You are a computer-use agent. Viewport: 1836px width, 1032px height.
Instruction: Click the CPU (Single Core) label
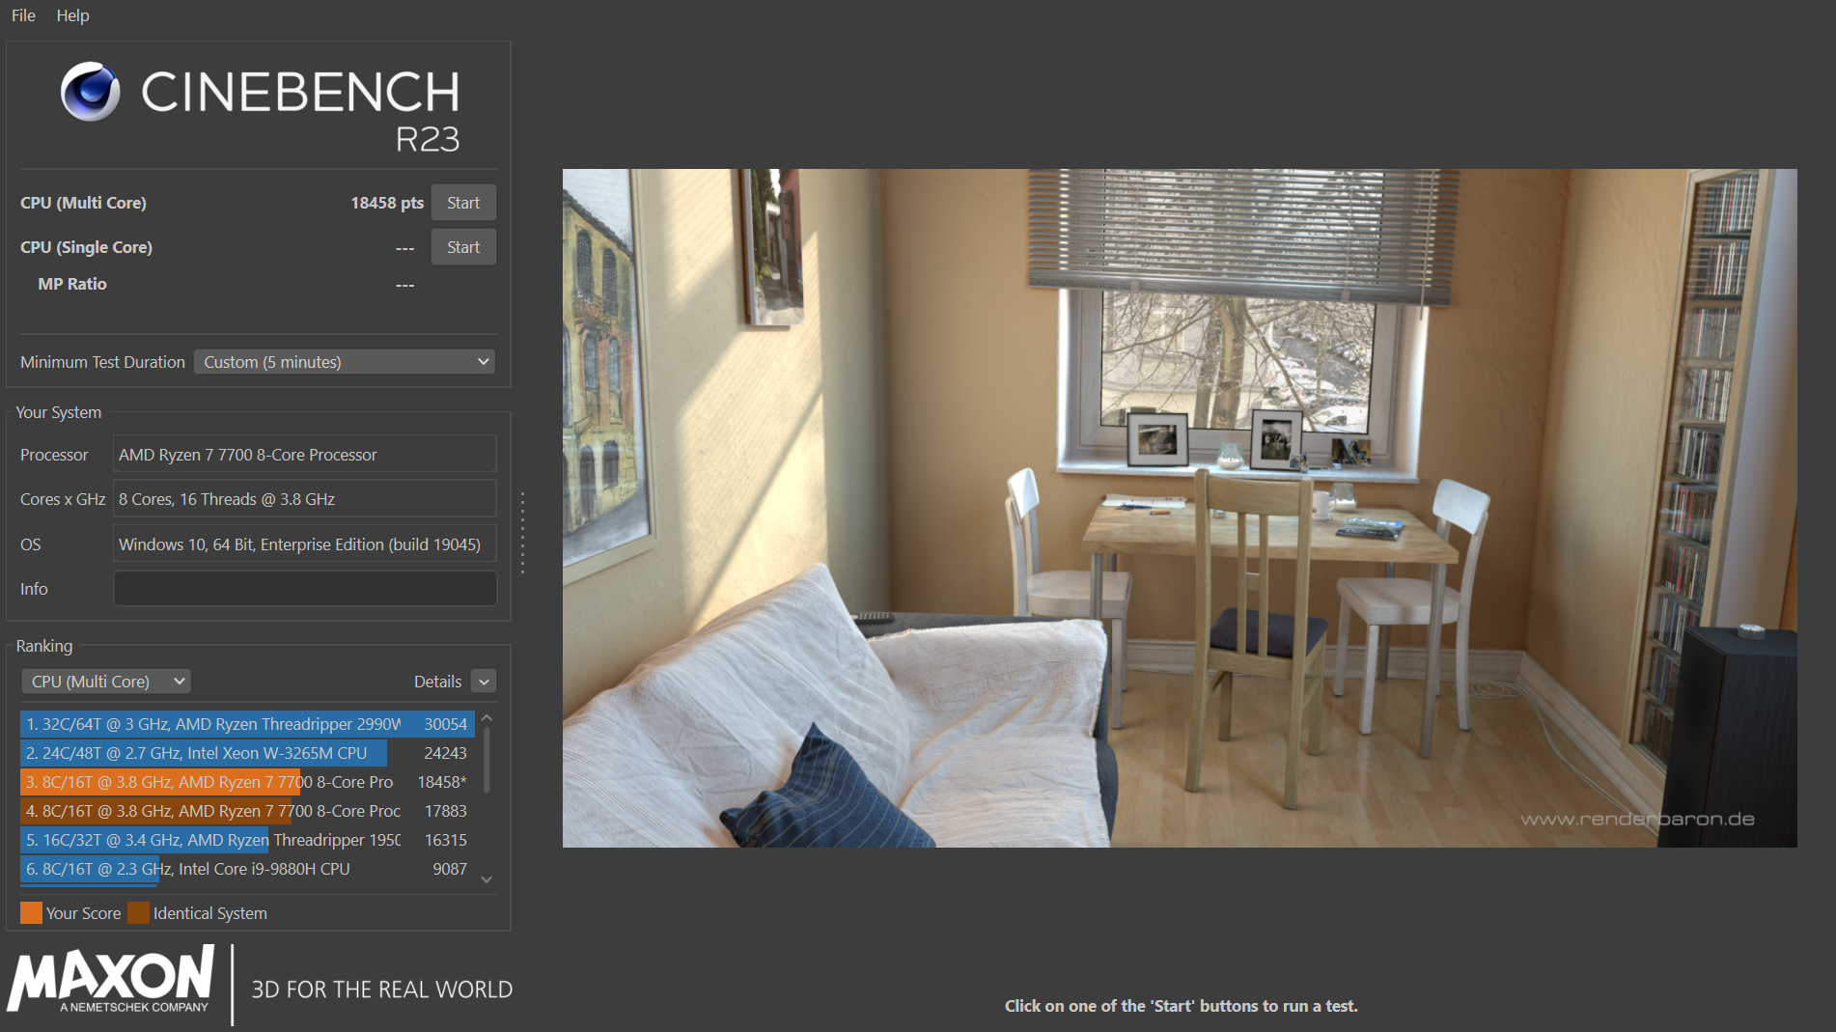click(x=86, y=247)
